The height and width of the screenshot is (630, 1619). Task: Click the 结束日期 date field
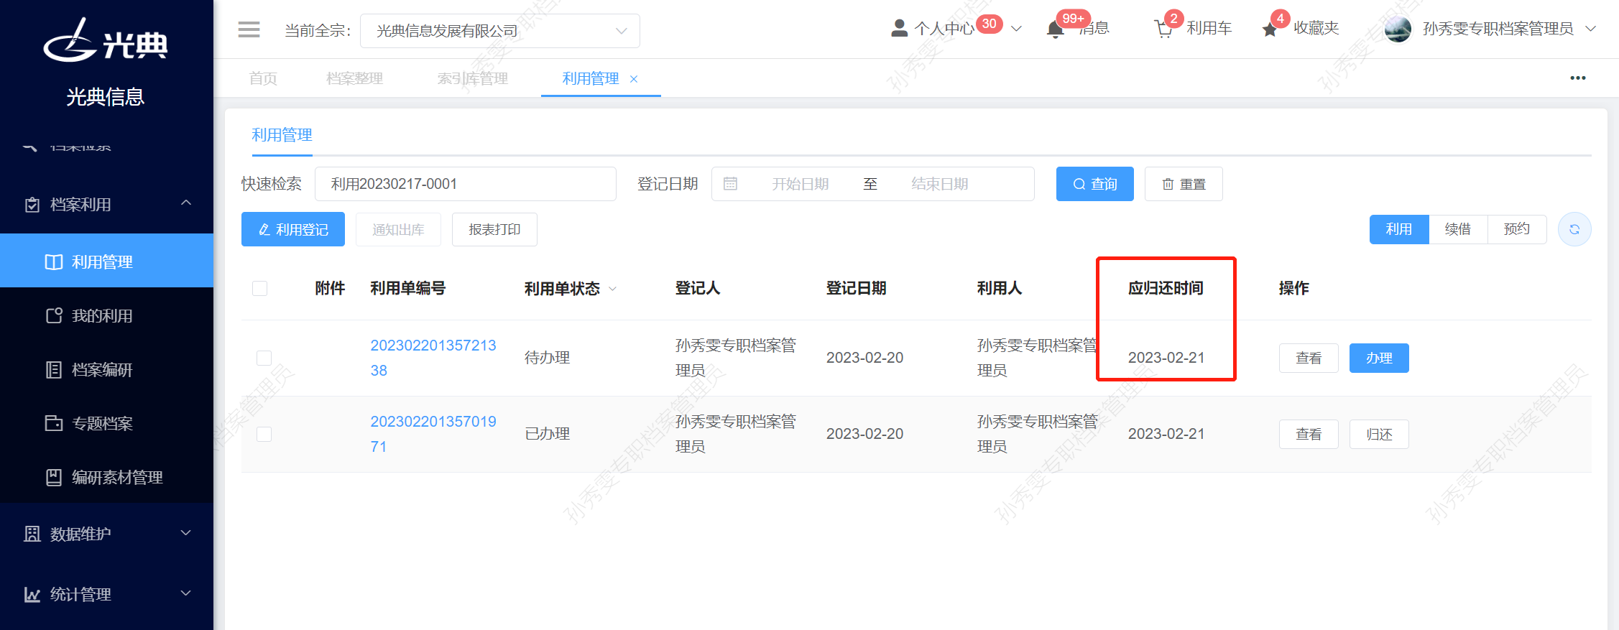[940, 184]
